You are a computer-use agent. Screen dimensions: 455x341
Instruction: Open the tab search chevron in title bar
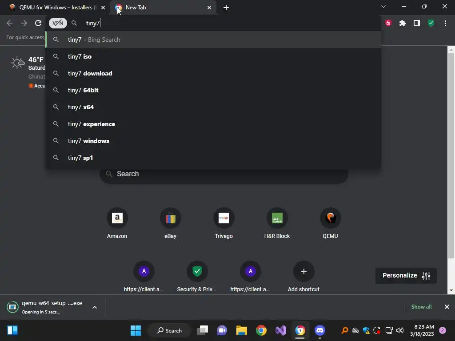tap(383, 6)
